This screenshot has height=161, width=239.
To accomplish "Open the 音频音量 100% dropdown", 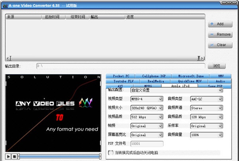I will (x=206, y=135).
